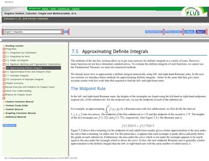
Task: Click the Contact us link
Action: [x=64, y=9]
